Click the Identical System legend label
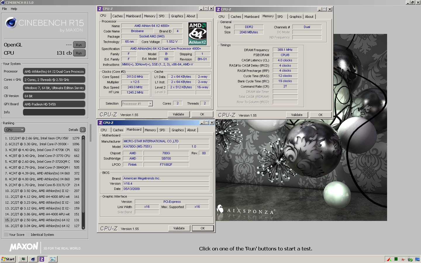Screen dimensions: 421x263 coord(42,235)
